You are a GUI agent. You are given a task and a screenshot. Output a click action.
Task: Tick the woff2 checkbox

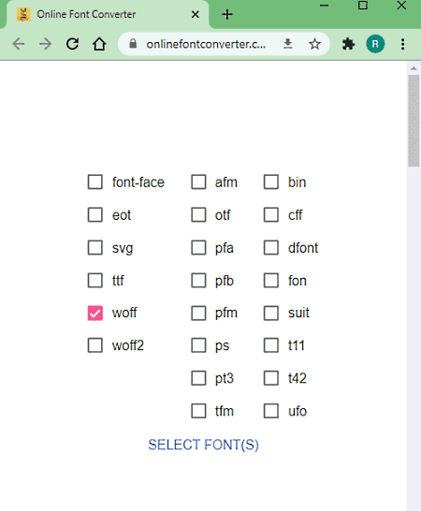(95, 345)
